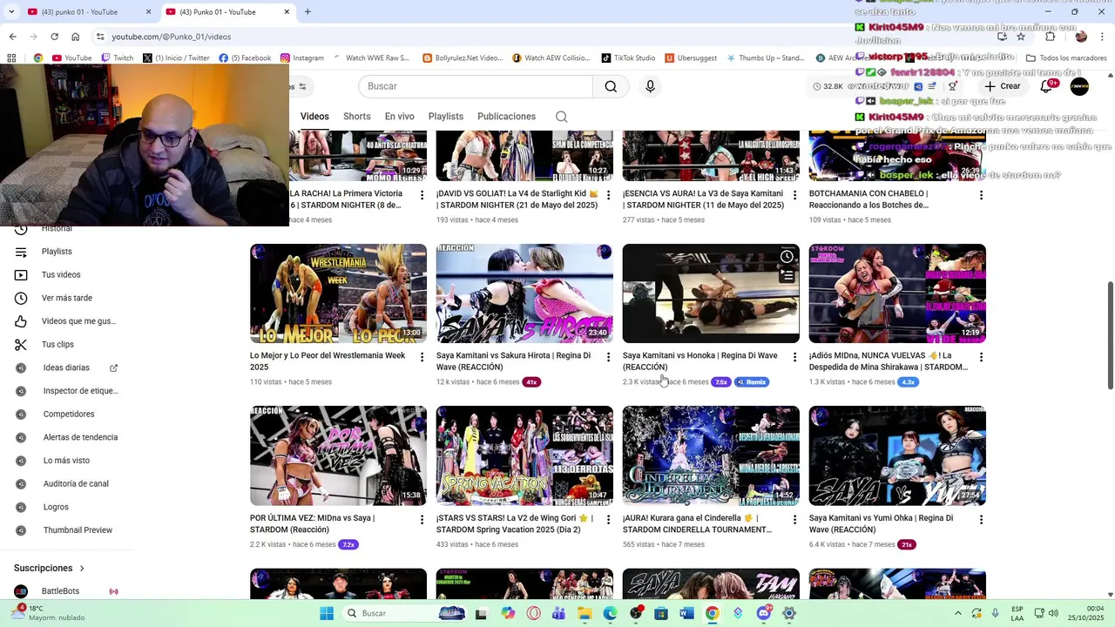The image size is (1115, 627).
Task: Click the Remix badge under Saya vs Honoka
Action: [x=752, y=382]
